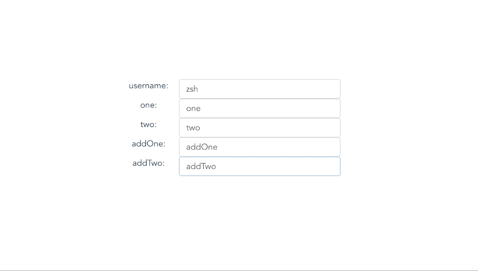
Task: Click the addTwo placeholder text
Action: click(x=201, y=166)
